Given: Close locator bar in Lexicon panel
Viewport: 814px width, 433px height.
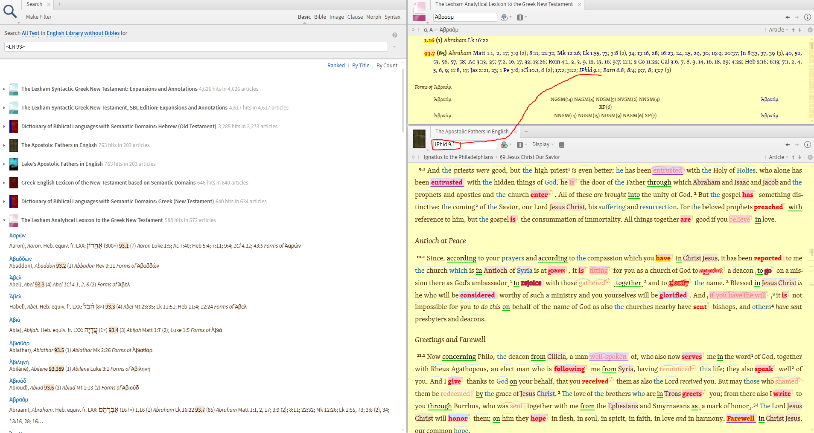Looking at the screenshot, I should (x=810, y=30).
